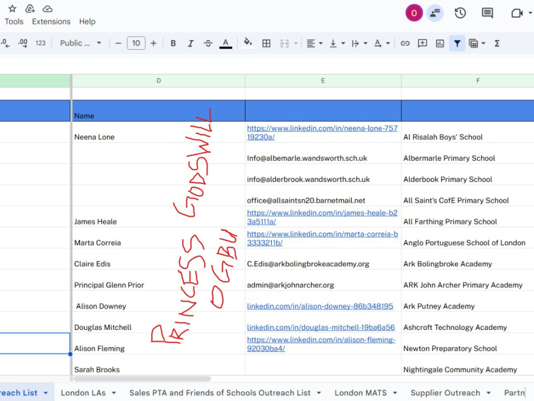Toggle bold formatting
This screenshot has height=401, width=534.
coord(173,43)
